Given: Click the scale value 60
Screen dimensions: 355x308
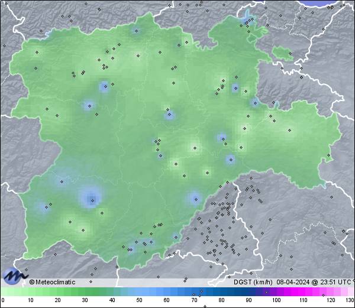Looking at the screenshot, I should pos(167,300).
